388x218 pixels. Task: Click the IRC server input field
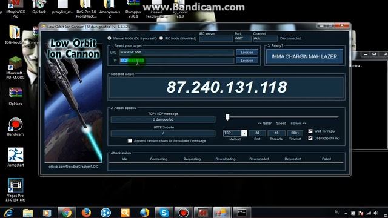[x=216, y=38]
